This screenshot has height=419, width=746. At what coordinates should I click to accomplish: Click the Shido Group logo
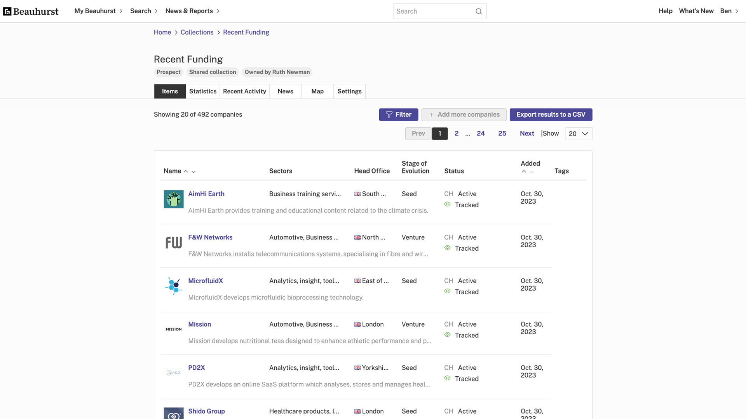coord(174,414)
